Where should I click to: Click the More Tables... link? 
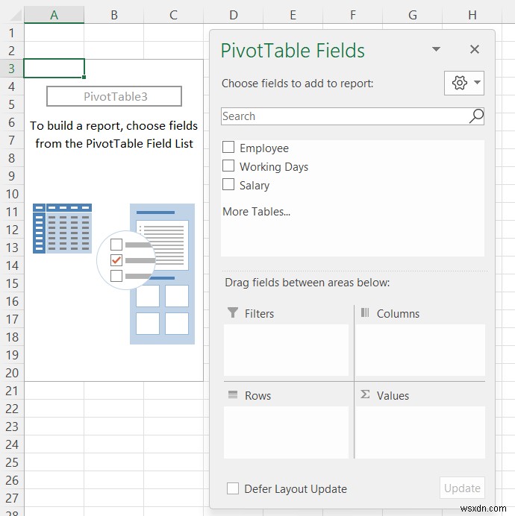point(256,212)
